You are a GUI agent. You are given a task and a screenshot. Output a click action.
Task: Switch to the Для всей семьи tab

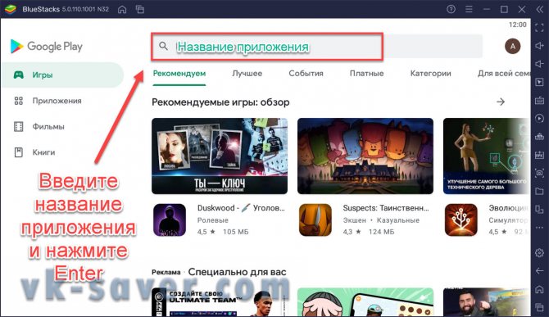click(503, 74)
